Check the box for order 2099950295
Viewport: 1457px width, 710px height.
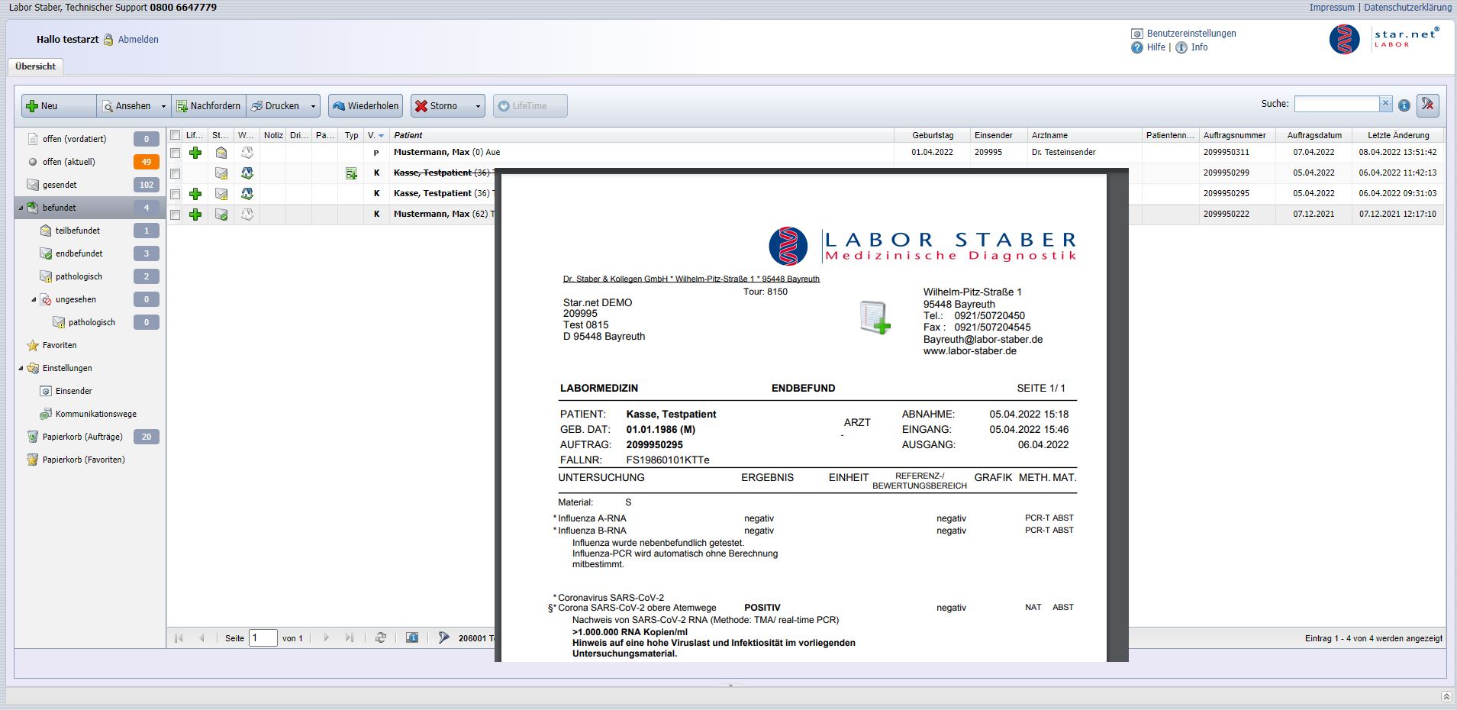pos(176,194)
